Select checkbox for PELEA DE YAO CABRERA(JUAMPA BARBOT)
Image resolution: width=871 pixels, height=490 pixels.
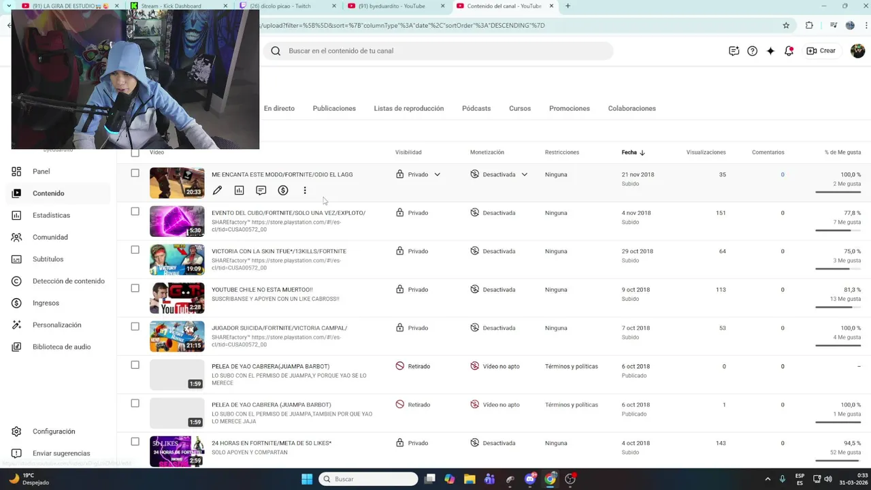pyautogui.click(x=135, y=365)
